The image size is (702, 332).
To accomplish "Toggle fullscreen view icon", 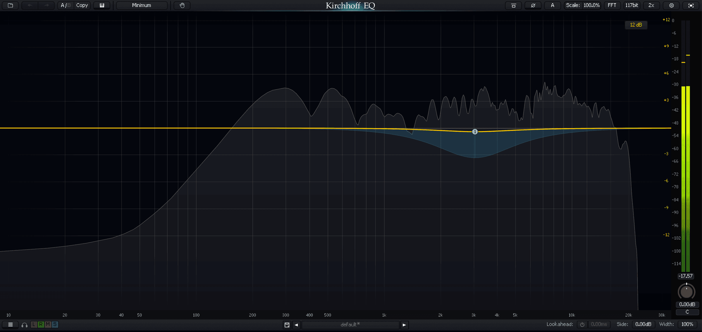I will (691, 5).
